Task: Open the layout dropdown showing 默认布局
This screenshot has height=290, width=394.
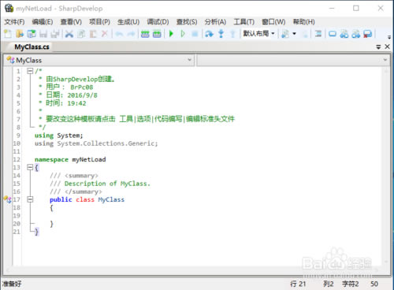Action: [258, 33]
